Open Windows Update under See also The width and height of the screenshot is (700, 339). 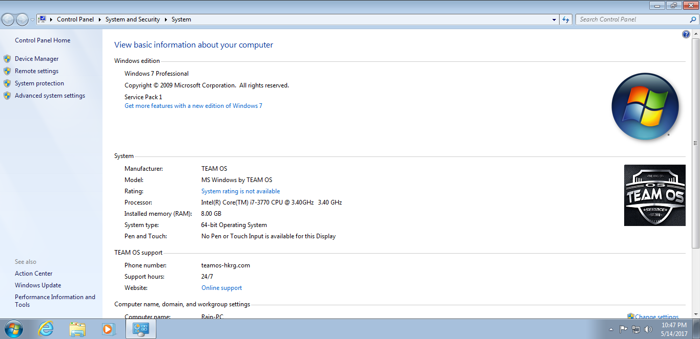[38, 285]
